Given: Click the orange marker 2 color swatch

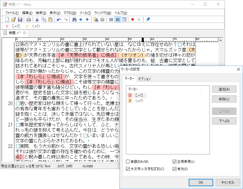Looking at the screenshot, I should point(130,101).
